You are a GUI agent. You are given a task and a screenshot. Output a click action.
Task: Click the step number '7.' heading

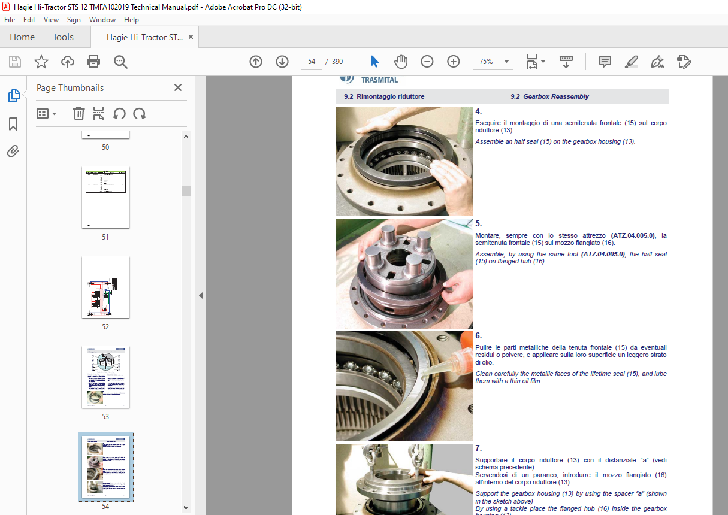pos(479,448)
